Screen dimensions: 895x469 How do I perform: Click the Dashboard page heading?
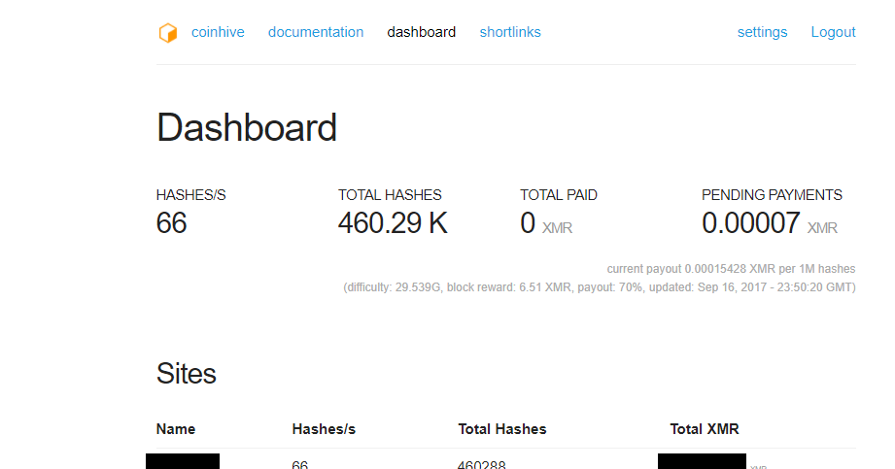[247, 127]
